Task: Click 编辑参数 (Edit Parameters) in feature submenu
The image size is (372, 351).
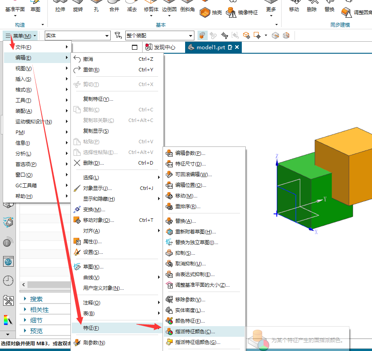Action: tap(190, 153)
